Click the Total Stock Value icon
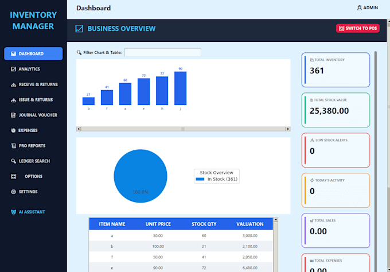The height and width of the screenshot is (272, 390). tap(311, 100)
